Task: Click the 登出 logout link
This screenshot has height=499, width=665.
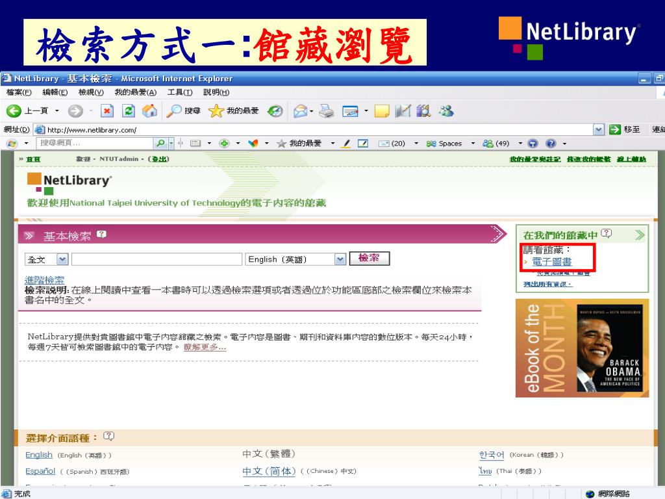Action: (160, 159)
